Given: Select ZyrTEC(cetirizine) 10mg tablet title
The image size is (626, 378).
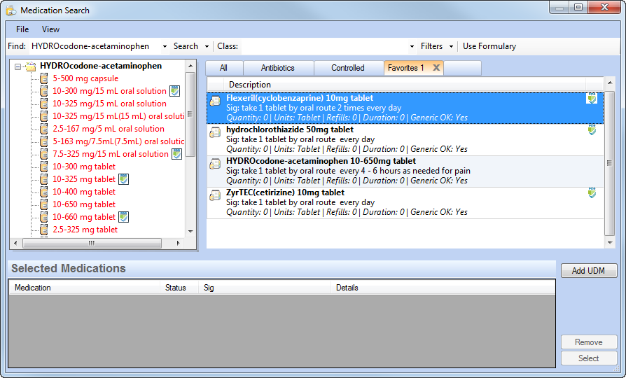Looking at the screenshot, I should click(x=285, y=192).
